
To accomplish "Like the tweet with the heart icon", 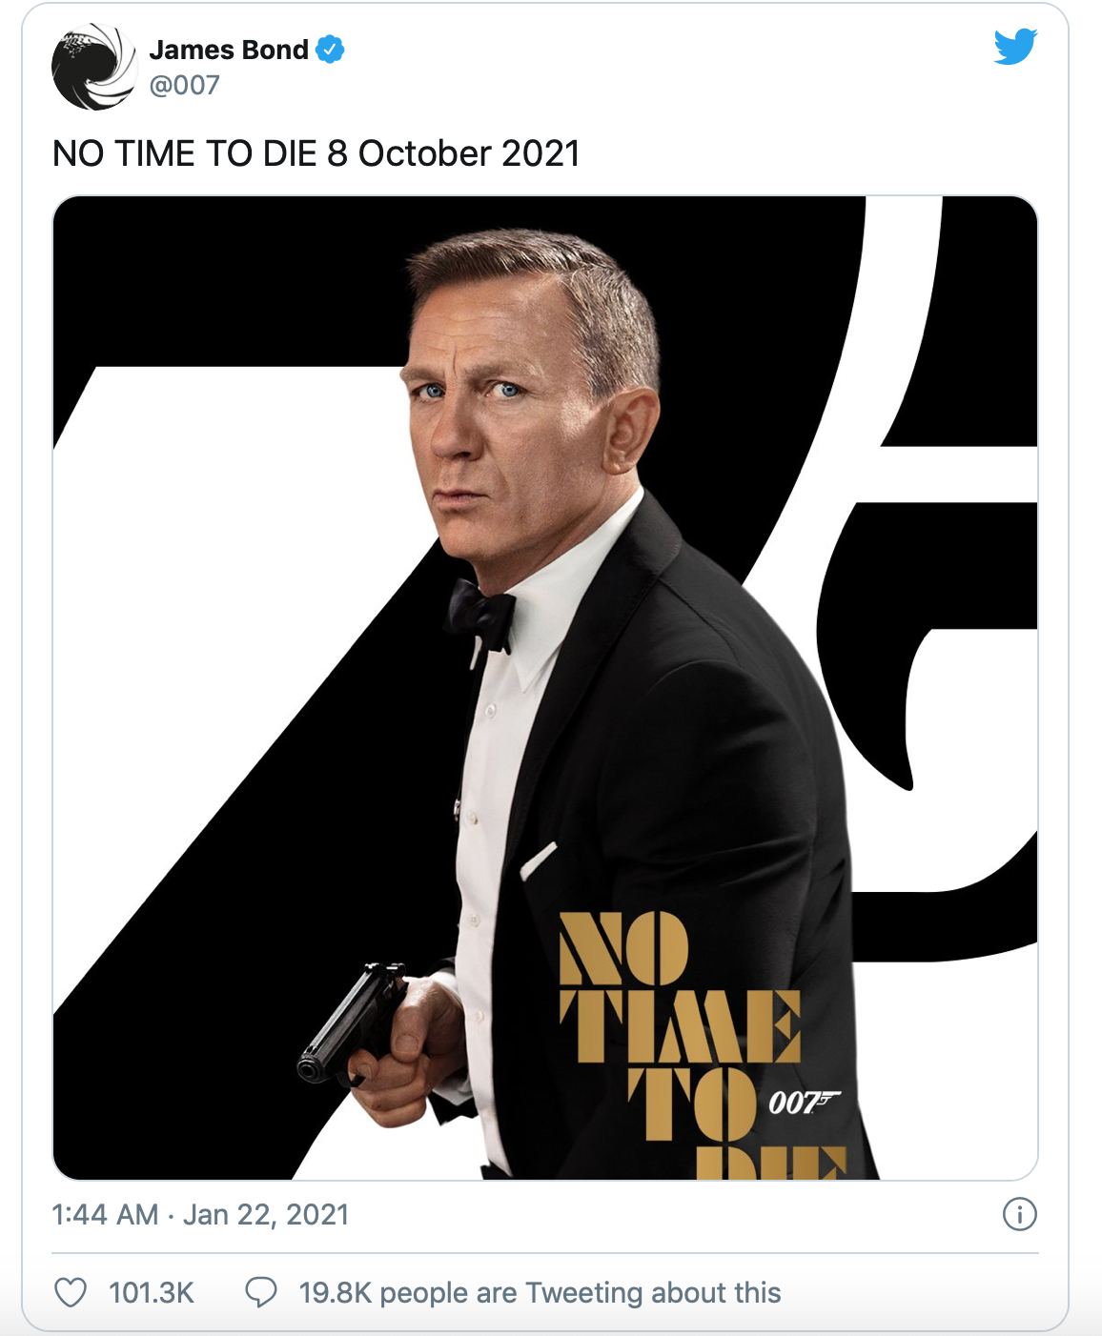I will (71, 1292).
